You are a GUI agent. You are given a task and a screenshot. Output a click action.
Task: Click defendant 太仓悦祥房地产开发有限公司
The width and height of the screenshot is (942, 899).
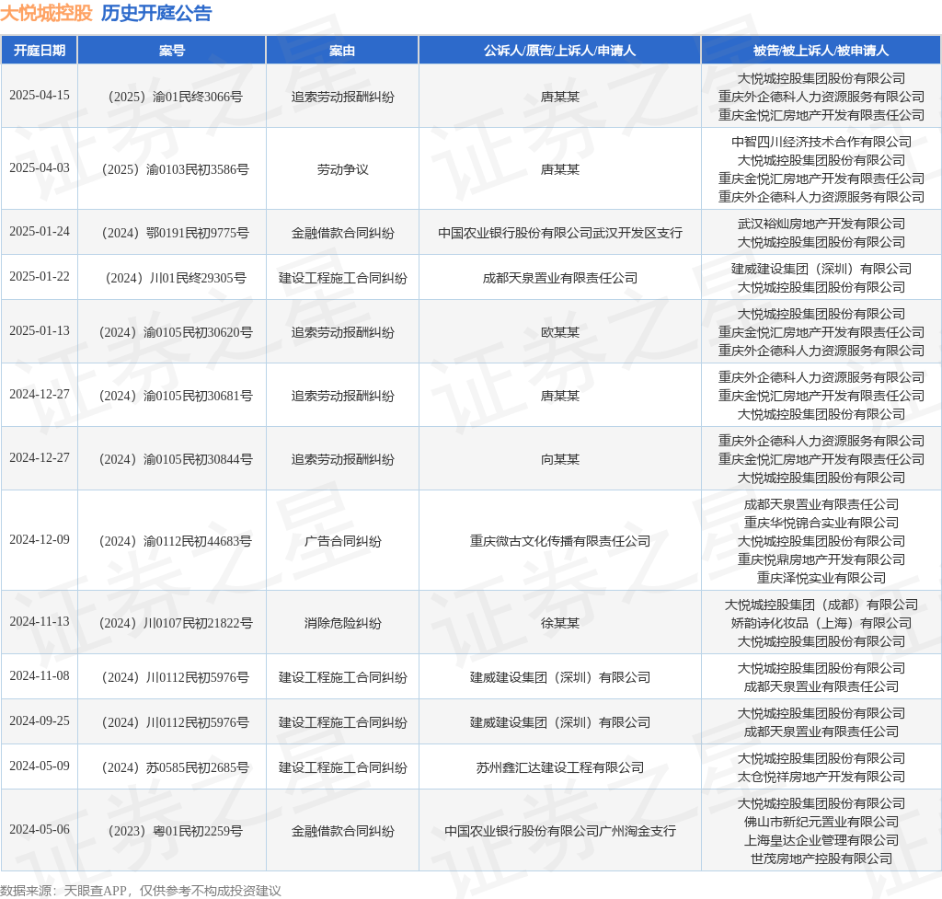point(821,777)
